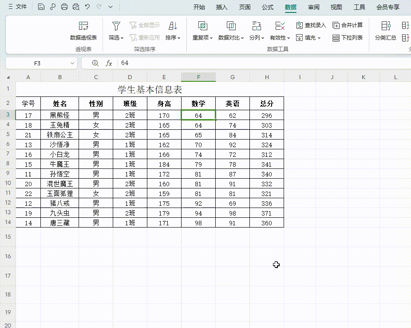Insert a 数据透视表 pivot table
The height and width of the screenshot is (328, 411).
83,31
